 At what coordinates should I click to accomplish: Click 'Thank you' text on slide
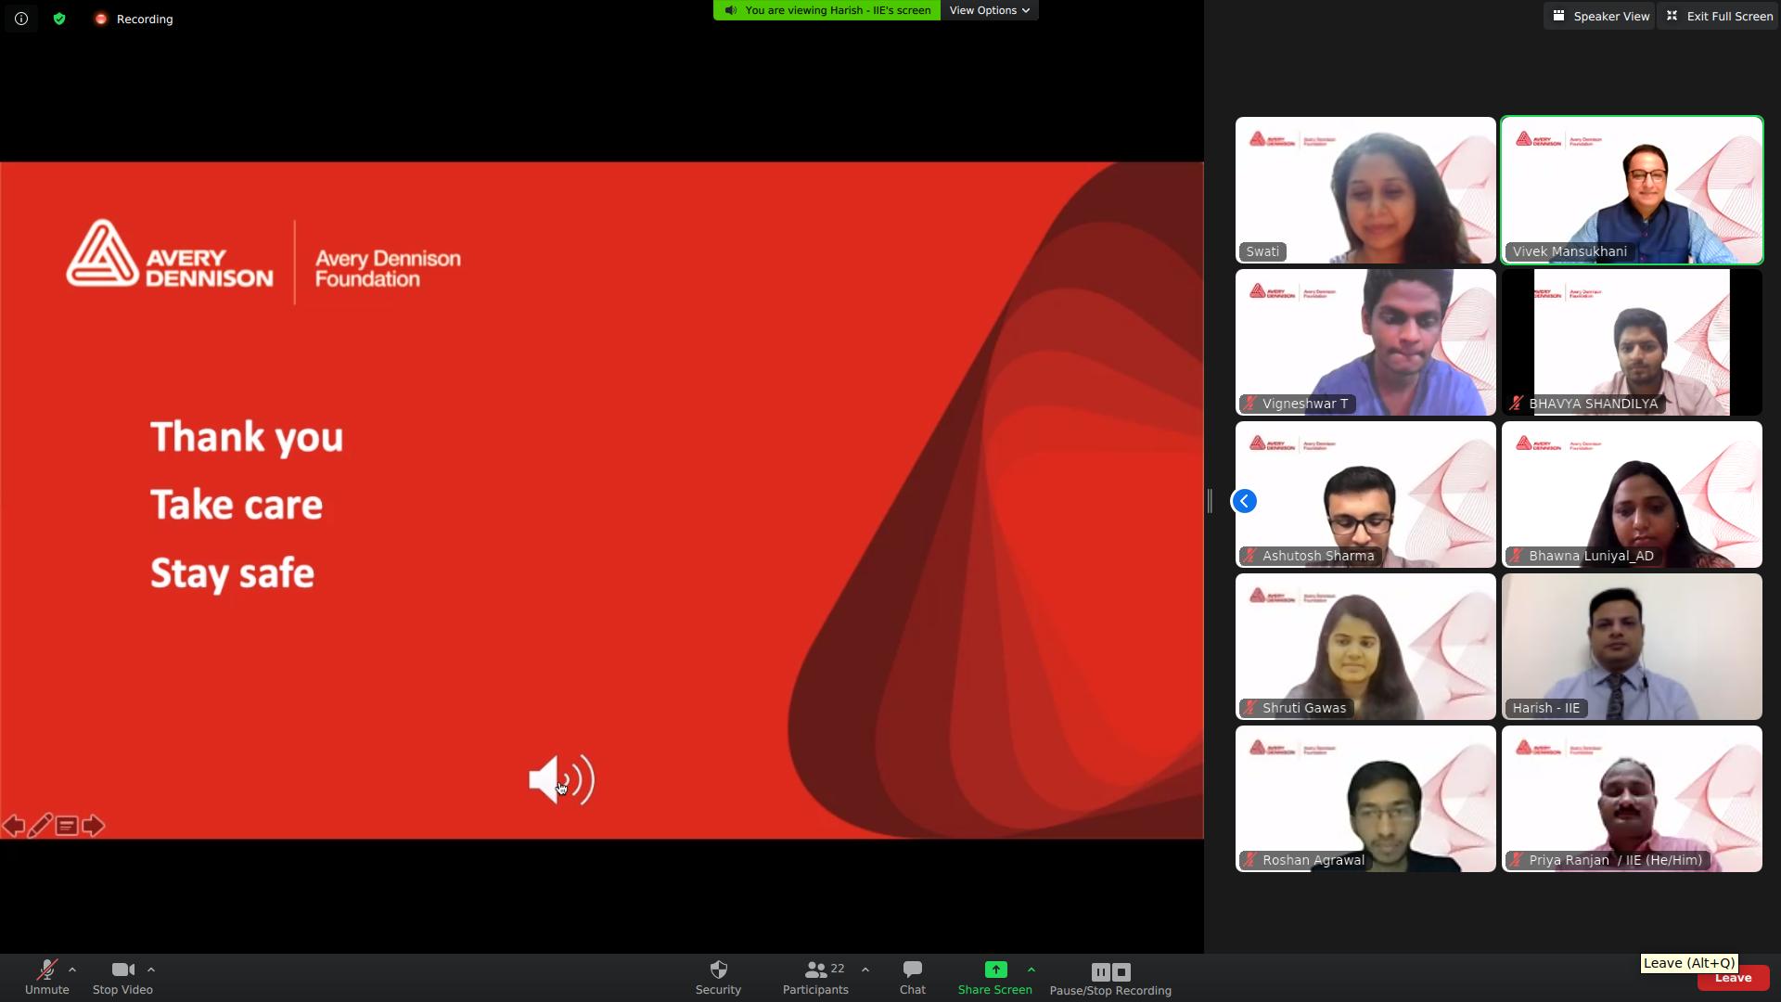point(247,437)
